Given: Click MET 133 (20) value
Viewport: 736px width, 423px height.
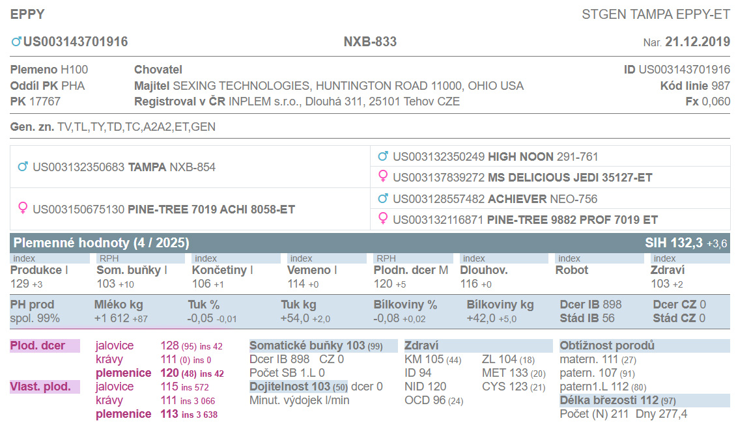Looking at the screenshot, I should 513,374.
